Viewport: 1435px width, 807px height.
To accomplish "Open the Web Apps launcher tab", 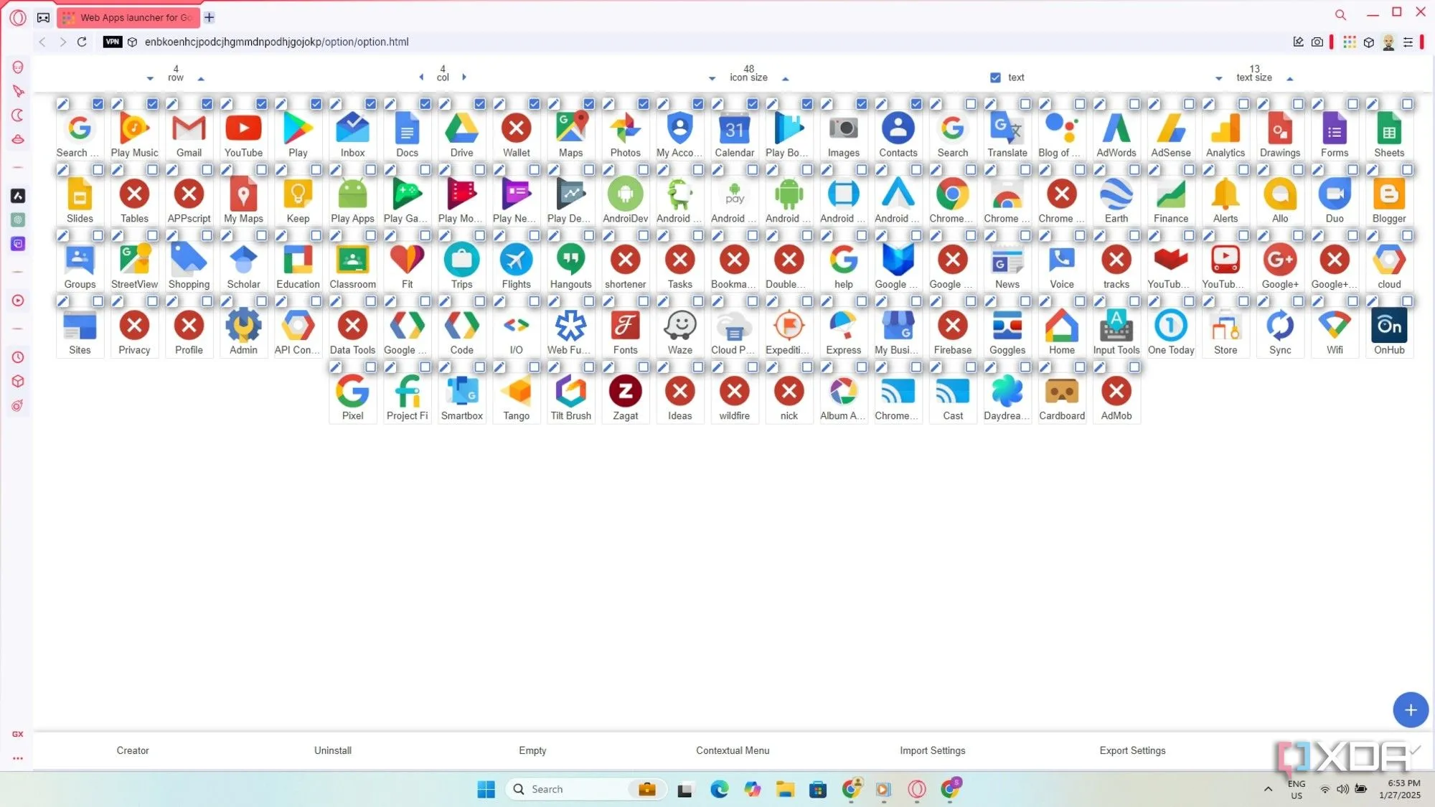I will [128, 17].
